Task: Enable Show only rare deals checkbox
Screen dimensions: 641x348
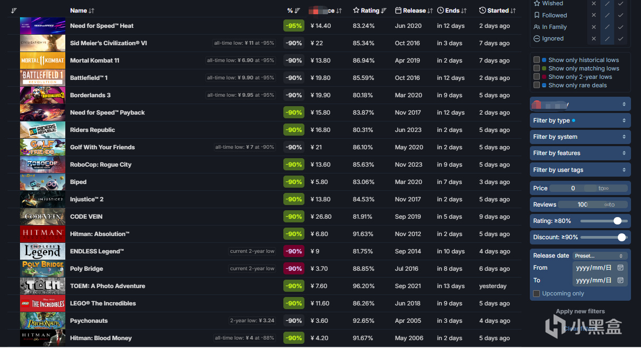Action: coord(537,85)
